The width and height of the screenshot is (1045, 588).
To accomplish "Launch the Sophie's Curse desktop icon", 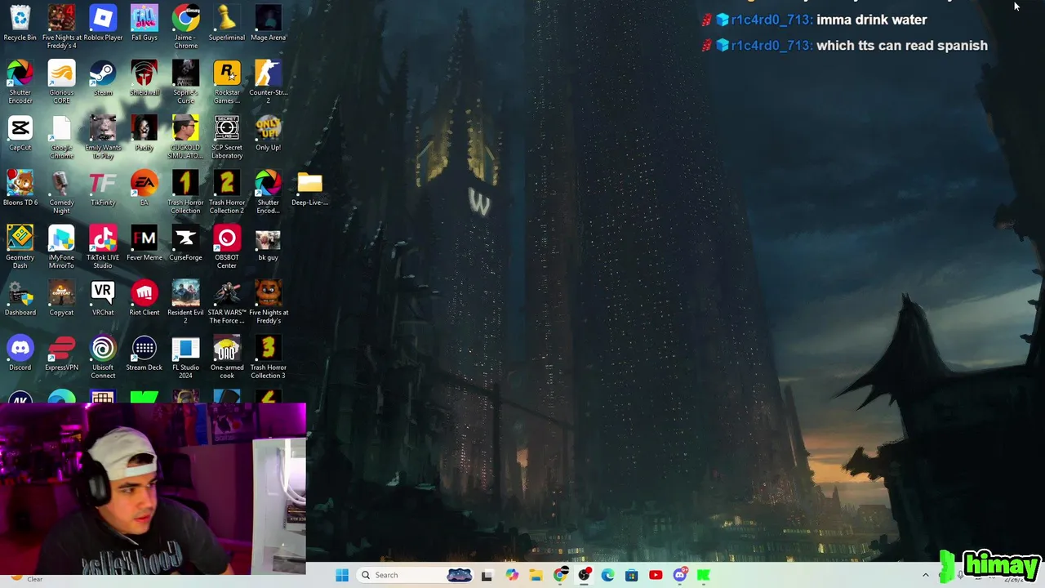I will [x=185, y=82].
